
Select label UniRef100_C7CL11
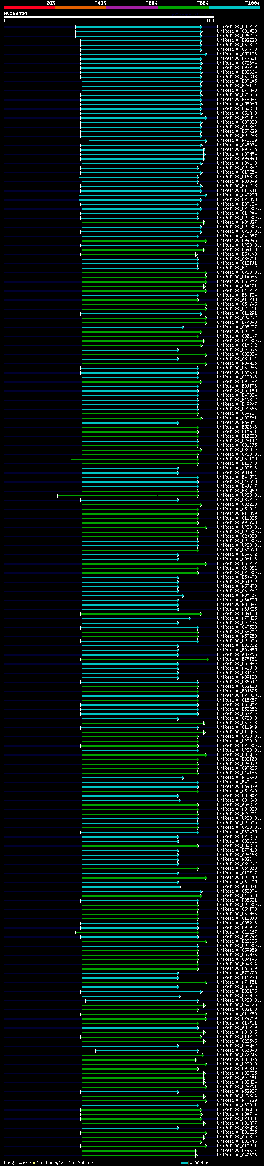(237, 309)
